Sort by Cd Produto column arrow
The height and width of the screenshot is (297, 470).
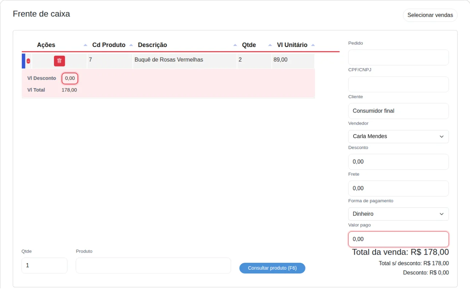click(x=131, y=45)
